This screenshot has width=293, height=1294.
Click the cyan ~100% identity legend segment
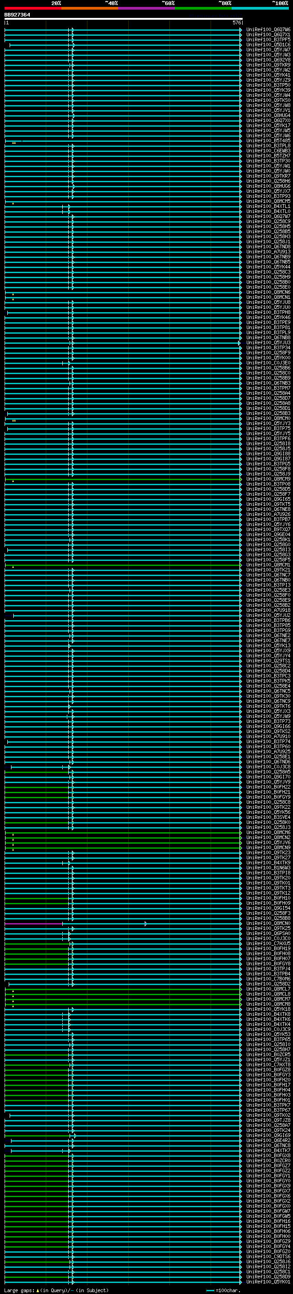pyautogui.click(x=260, y=8)
